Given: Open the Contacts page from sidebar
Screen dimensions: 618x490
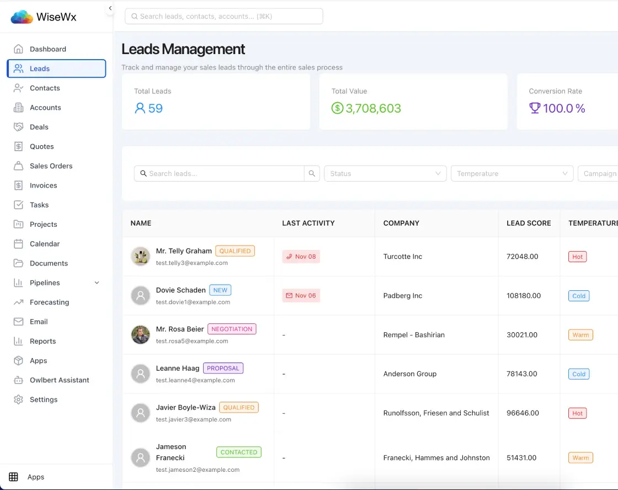Looking at the screenshot, I should click(x=45, y=88).
